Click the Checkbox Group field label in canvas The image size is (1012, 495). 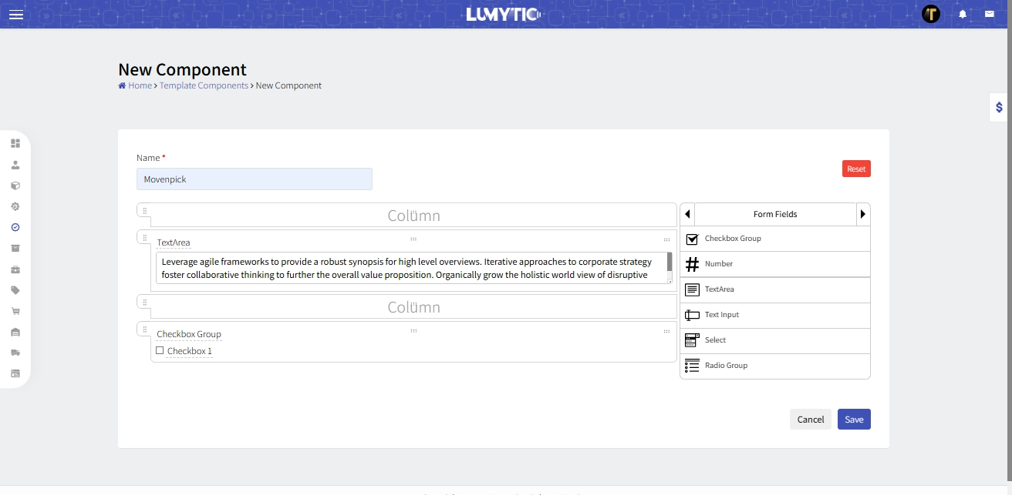point(189,334)
